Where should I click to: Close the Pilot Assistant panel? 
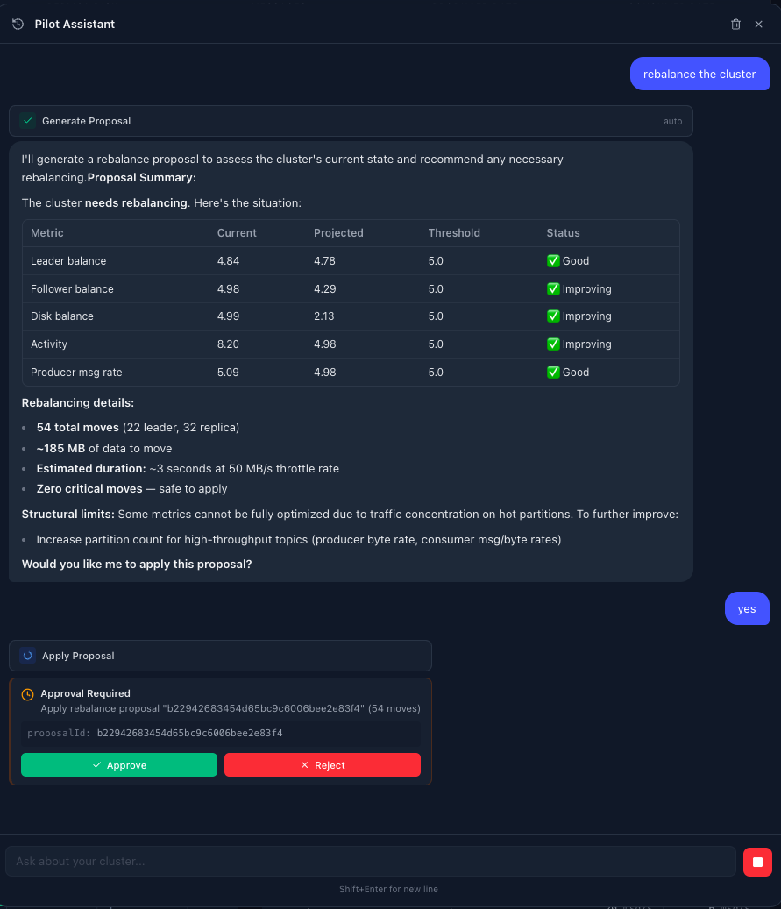[x=758, y=24]
